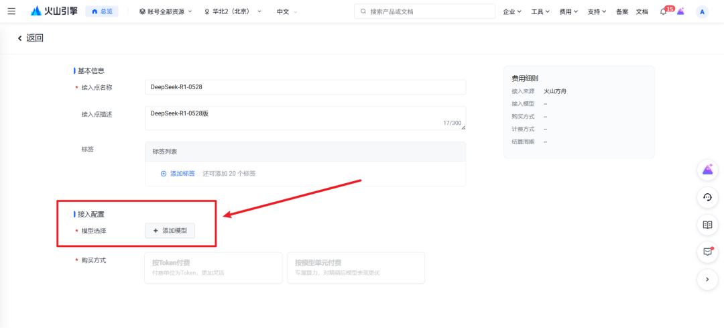Viewport: 724px width, 328px height.
Task: Click the AI assistant icon in header
Action: coord(680,11)
